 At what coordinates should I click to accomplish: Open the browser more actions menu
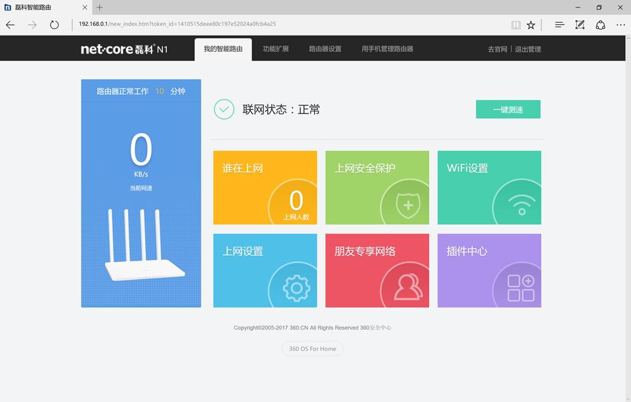pyautogui.click(x=620, y=25)
